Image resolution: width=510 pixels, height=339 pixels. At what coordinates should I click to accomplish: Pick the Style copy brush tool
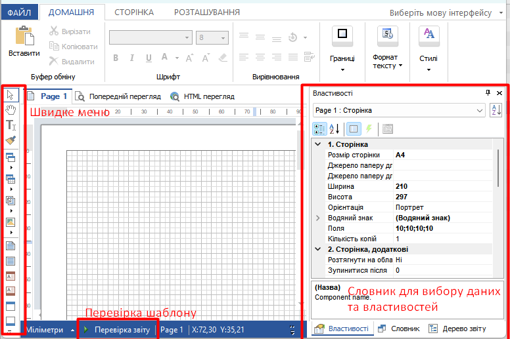[x=11, y=140]
